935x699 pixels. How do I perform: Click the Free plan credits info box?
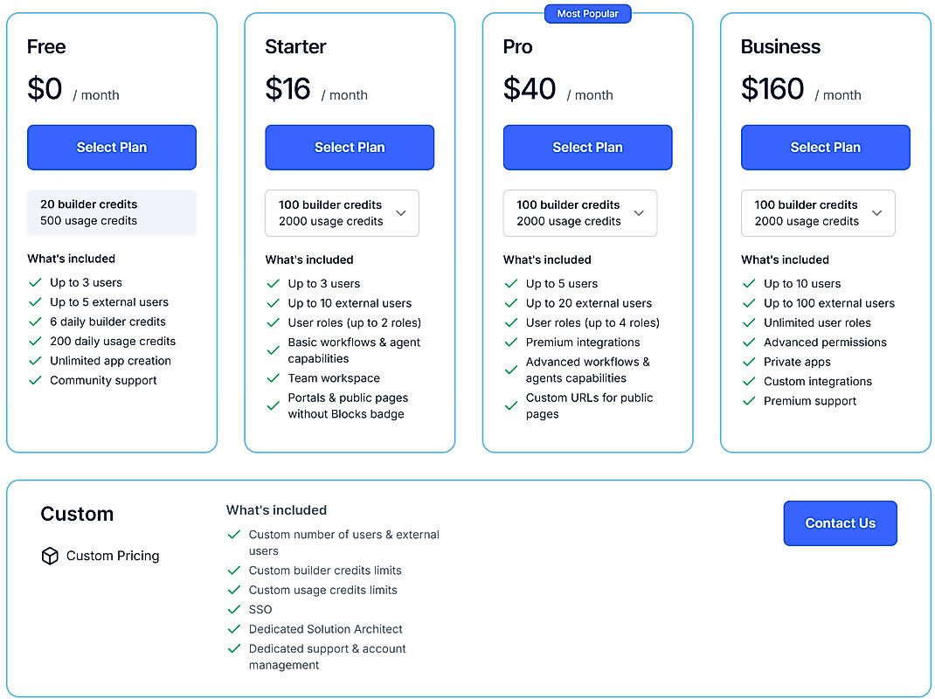coord(111,212)
